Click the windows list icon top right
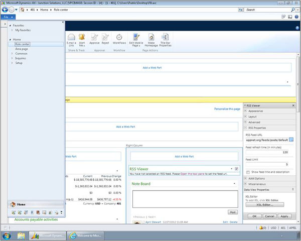 coord(283,17)
